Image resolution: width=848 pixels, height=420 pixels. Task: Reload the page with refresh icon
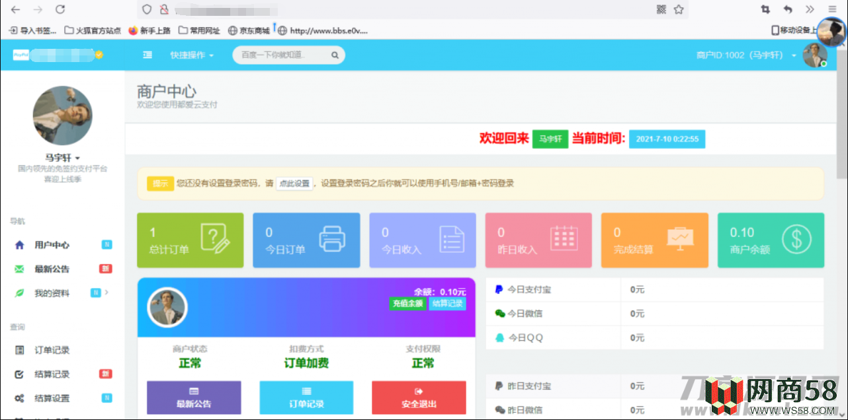point(60,9)
